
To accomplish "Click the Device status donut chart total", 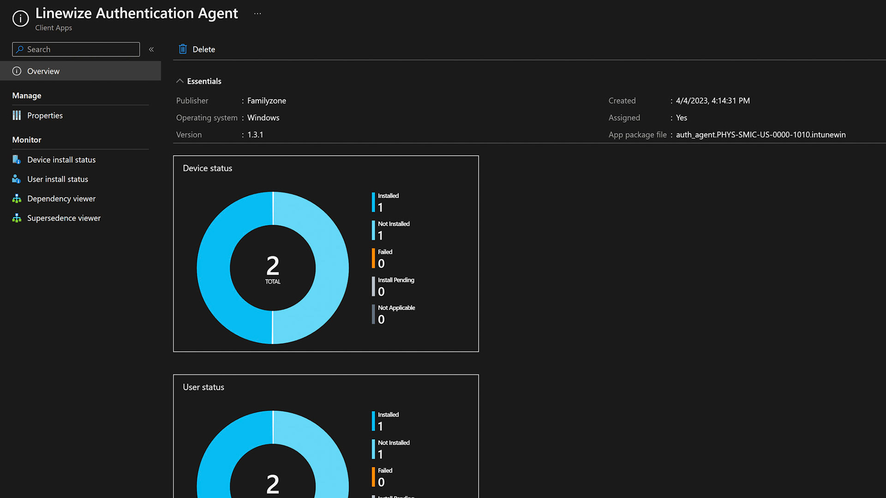I will (273, 269).
